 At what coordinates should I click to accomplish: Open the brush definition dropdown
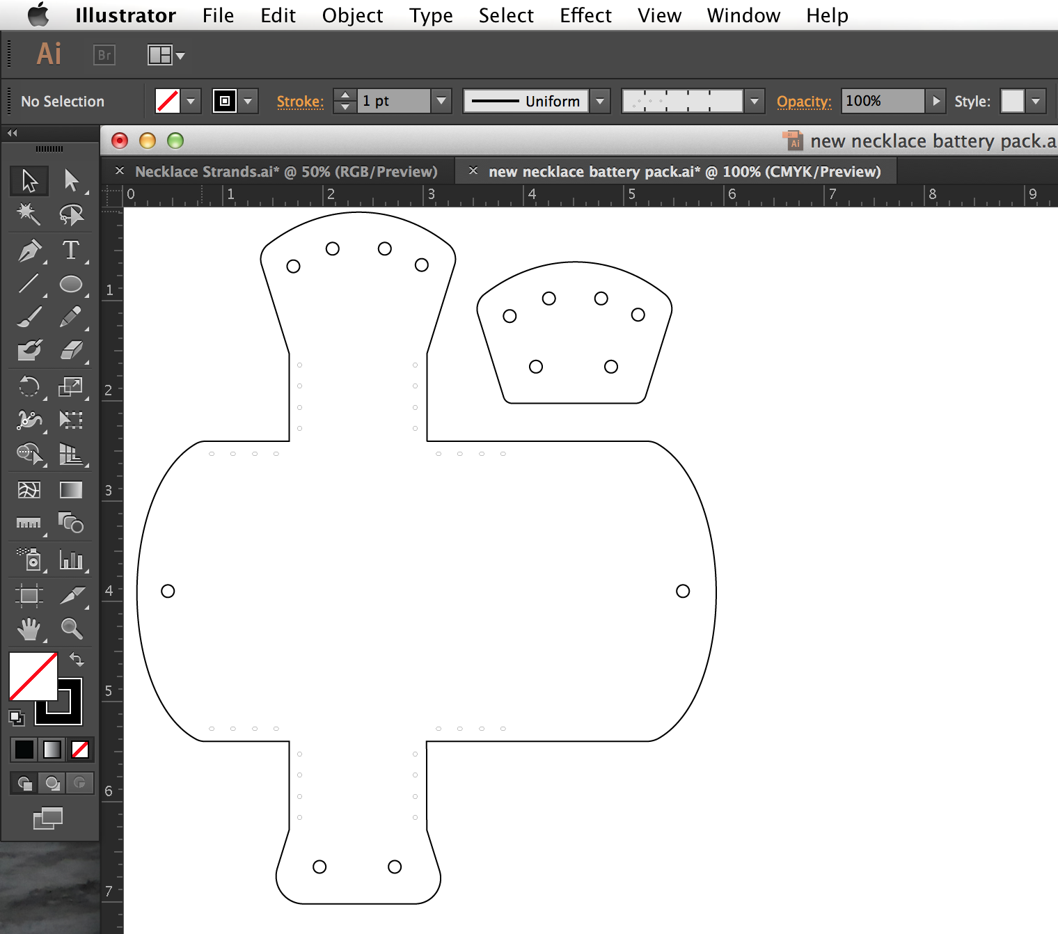(x=754, y=101)
